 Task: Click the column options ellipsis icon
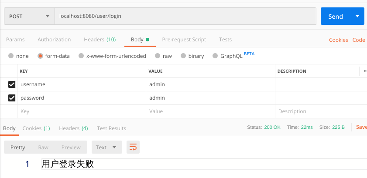pyautogui.click(x=364, y=71)
